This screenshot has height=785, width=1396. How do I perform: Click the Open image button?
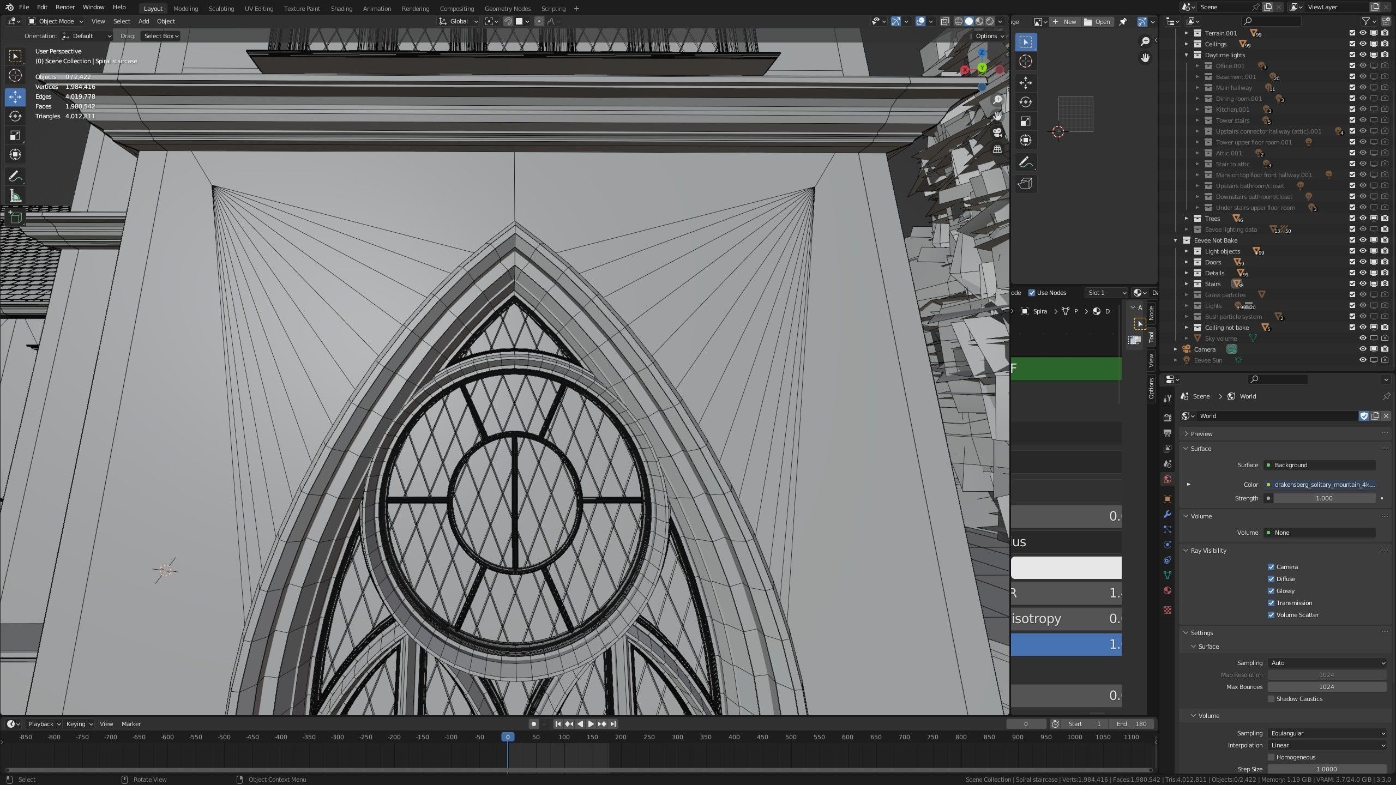tap(1097, 22)
